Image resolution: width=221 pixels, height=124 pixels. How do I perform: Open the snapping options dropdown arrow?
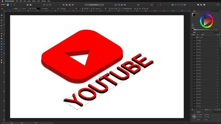pyautogui.click(x=160, y=5)
